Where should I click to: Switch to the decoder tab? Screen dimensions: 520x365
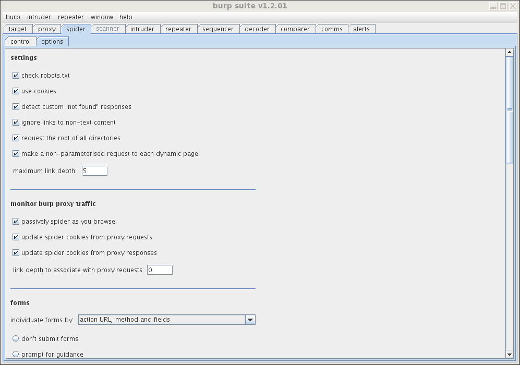tap(257, 29)
